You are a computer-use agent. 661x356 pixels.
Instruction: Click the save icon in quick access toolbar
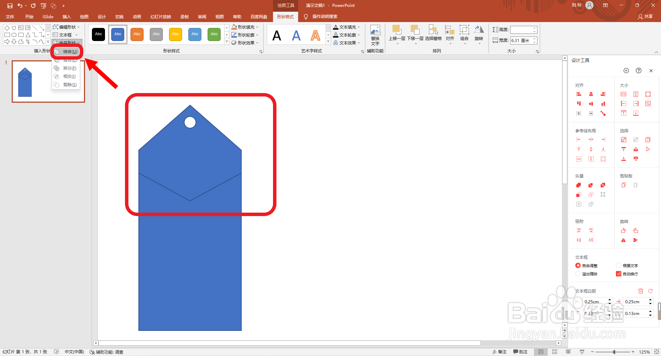[10, 6]
